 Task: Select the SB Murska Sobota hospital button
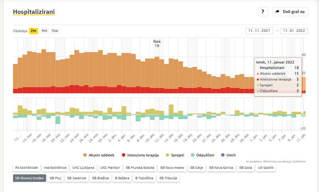(139, 168)
